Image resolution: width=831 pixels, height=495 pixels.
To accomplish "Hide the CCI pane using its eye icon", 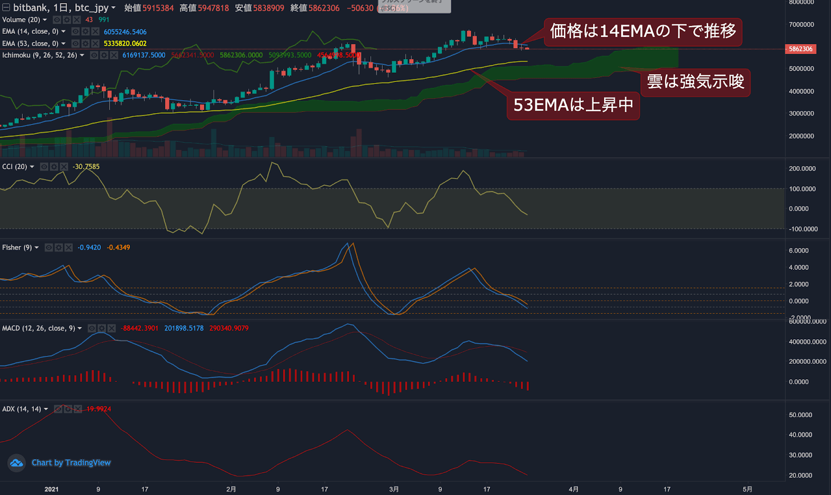I will (x=44, y=167).
